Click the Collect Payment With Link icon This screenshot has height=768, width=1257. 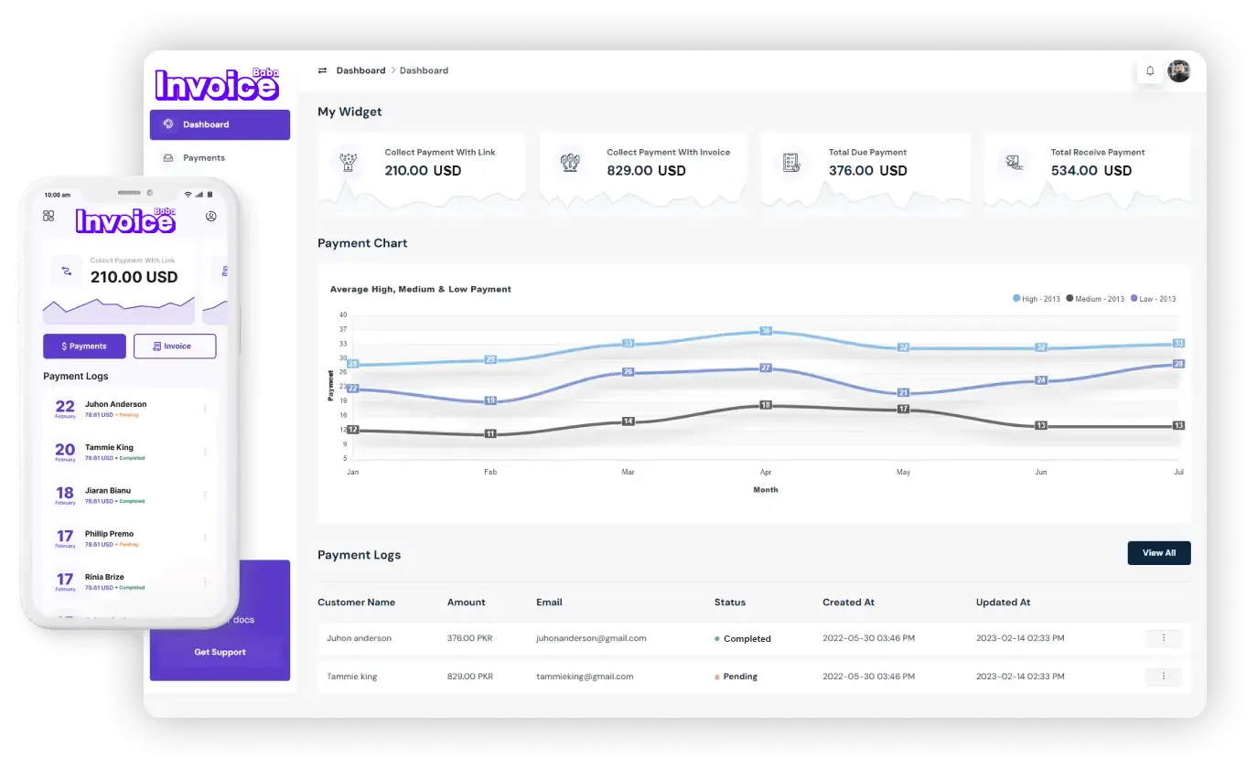point(347,163)
